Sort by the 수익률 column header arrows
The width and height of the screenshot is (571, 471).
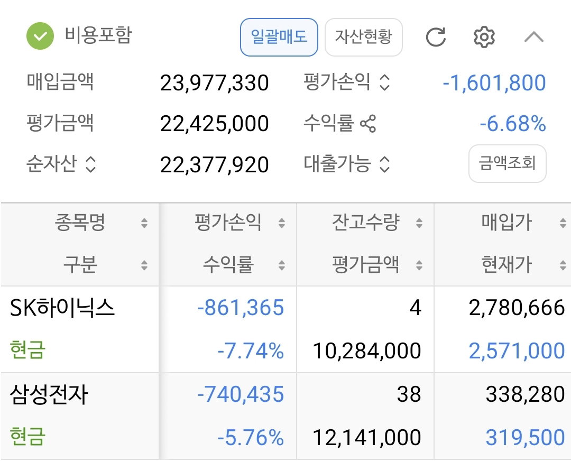[282, 265]
